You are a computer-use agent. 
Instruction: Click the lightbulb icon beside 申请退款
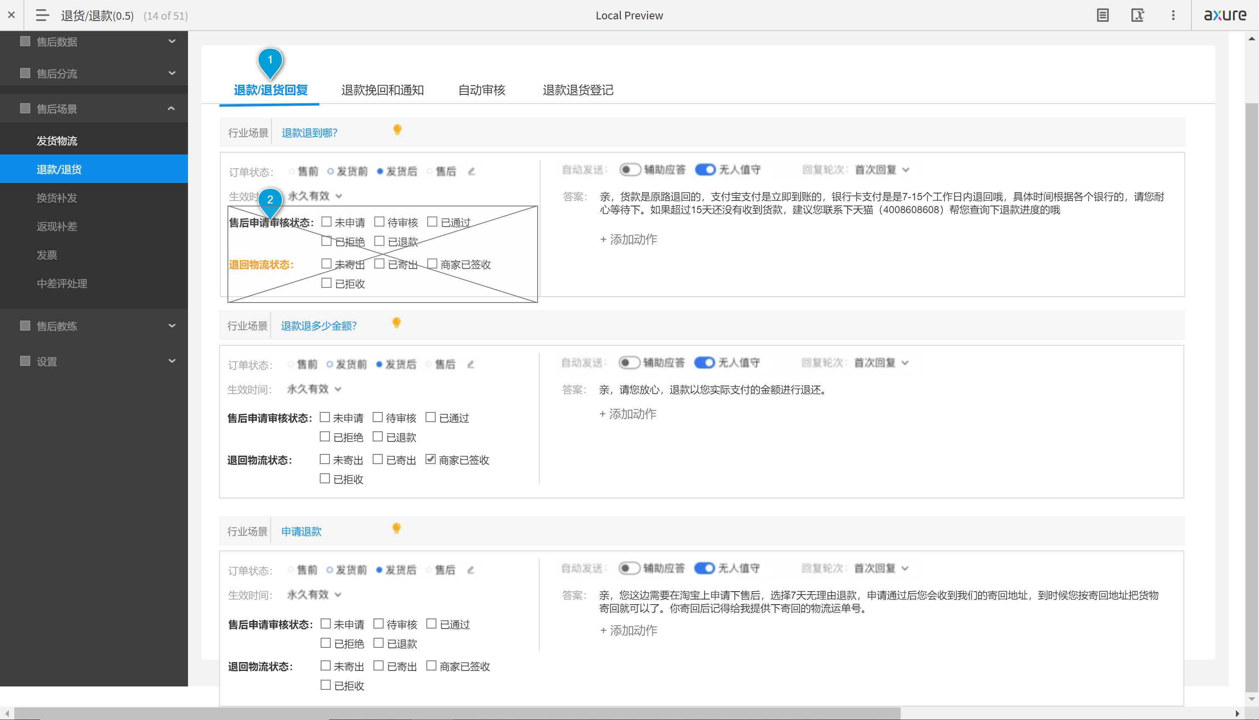click(x=396, y=529)
